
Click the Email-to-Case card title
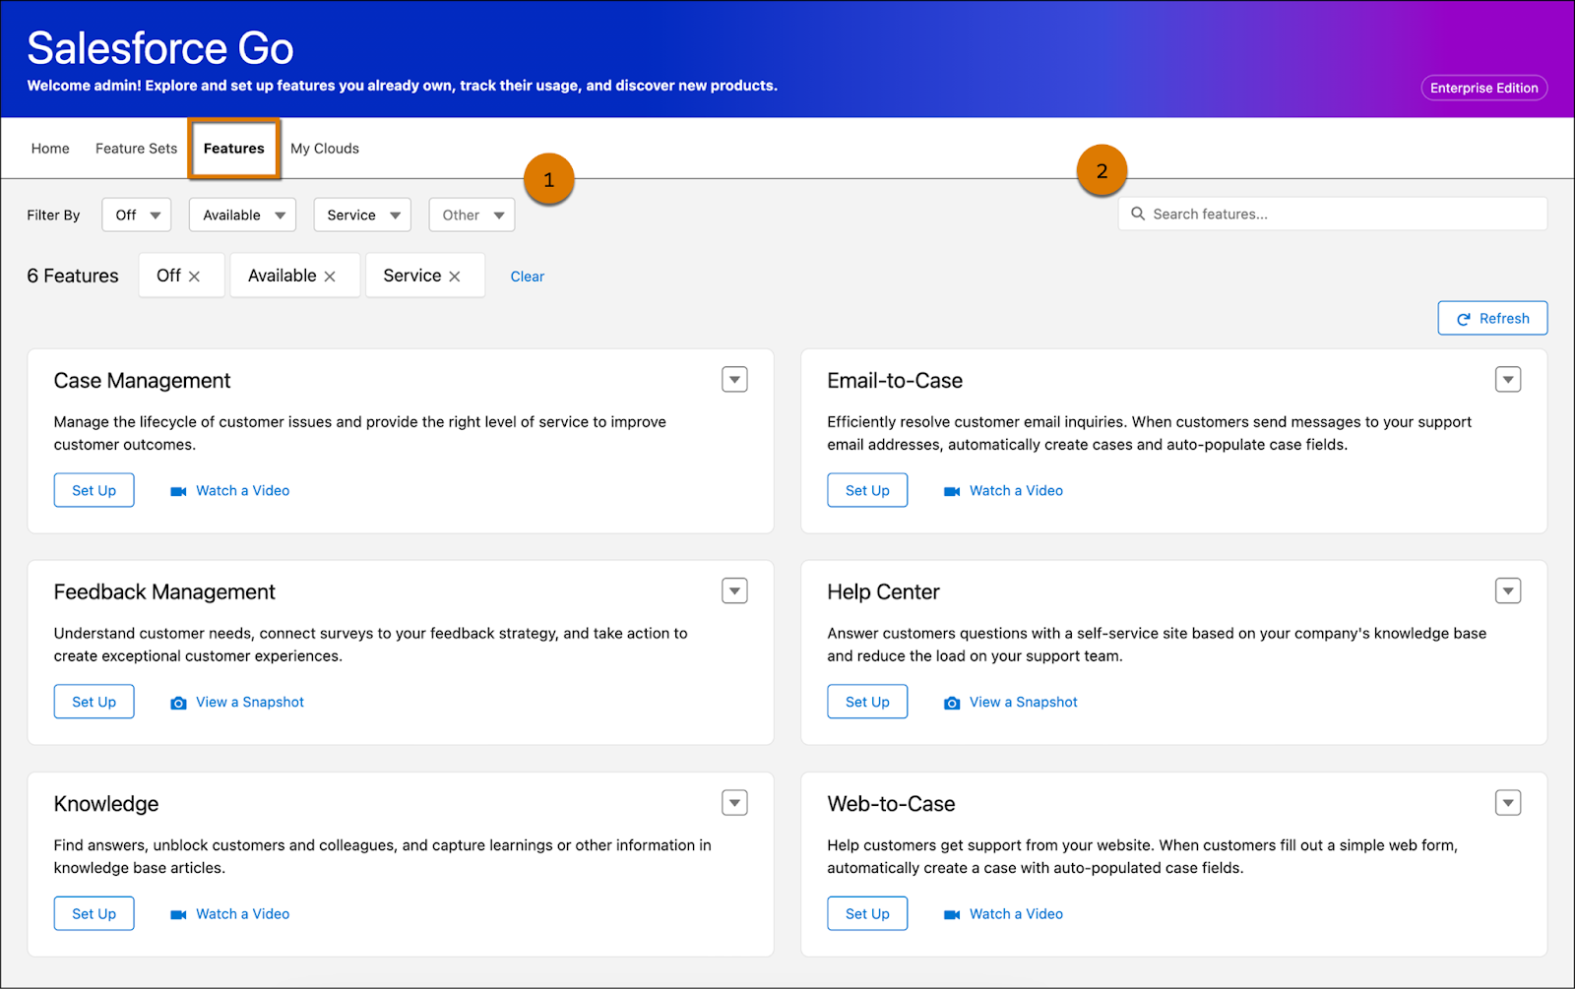point(895,381)
